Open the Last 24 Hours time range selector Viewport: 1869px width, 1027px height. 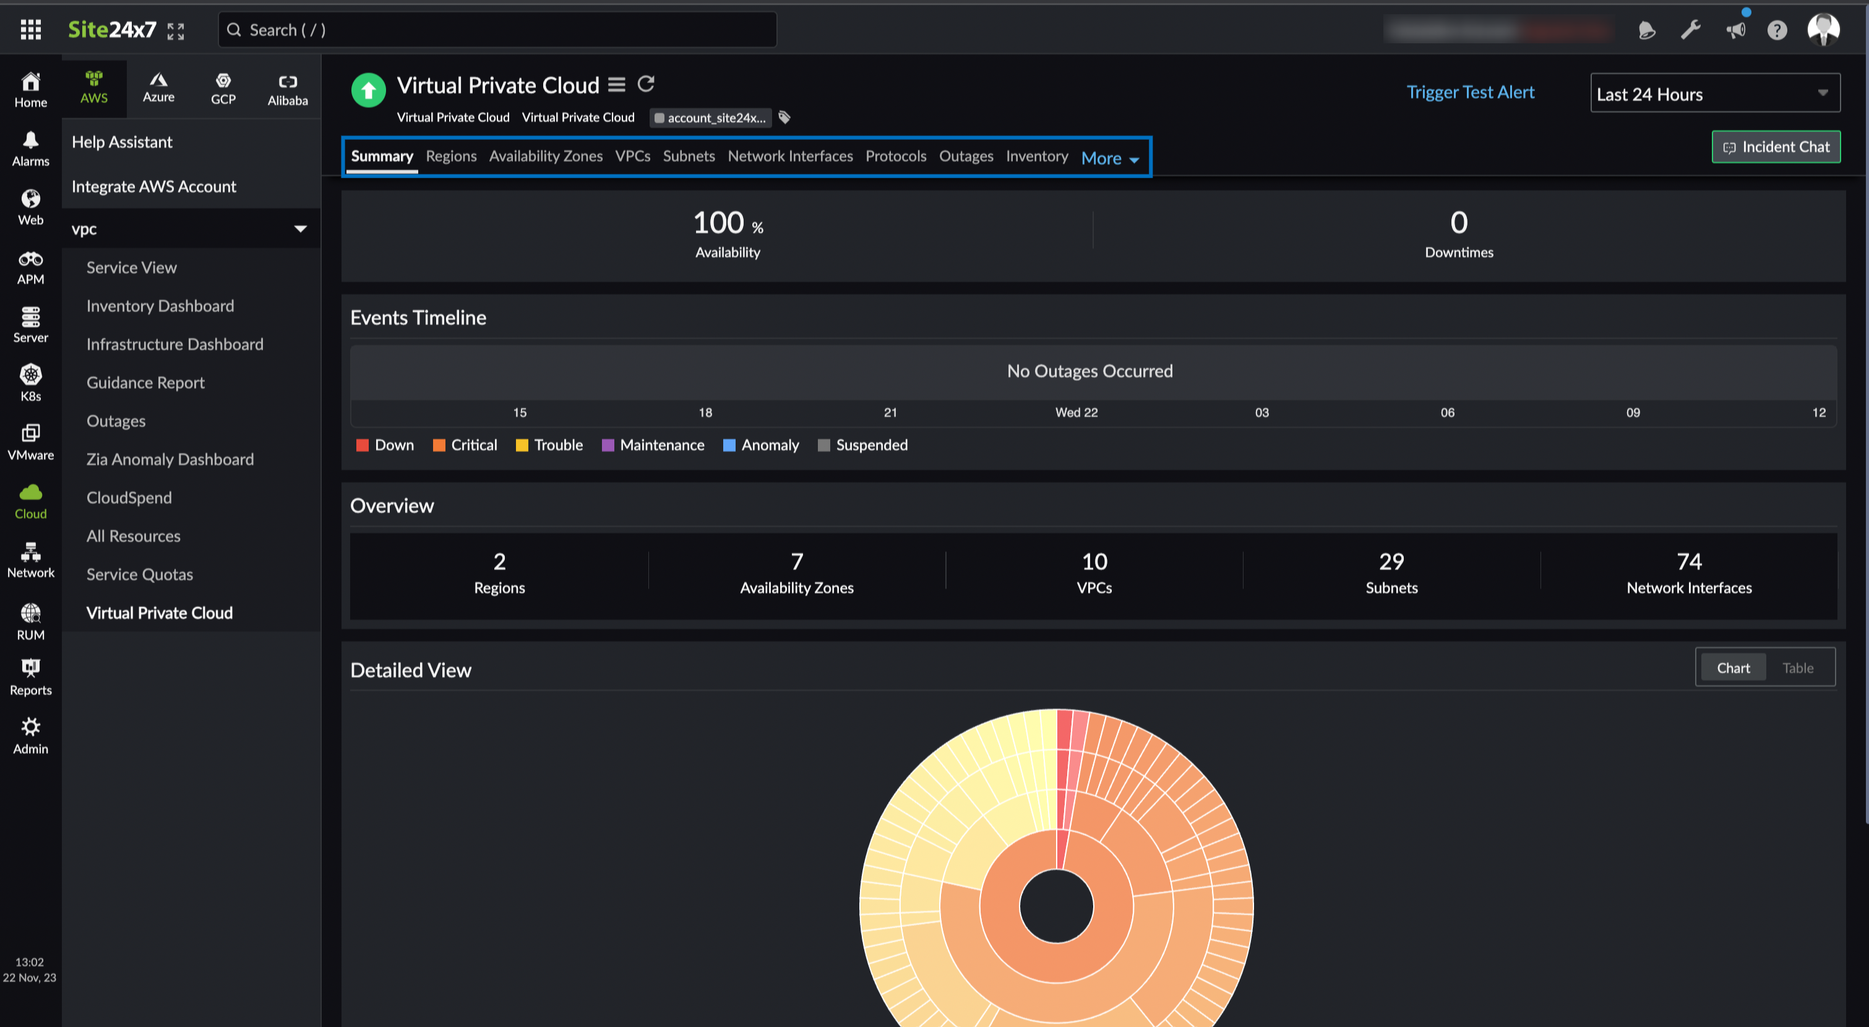point(1714,93)
